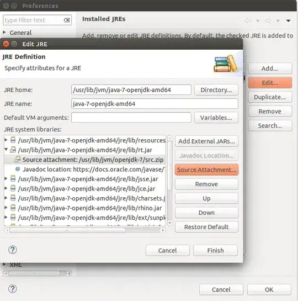298x301 pixels.
Task: Go forward in Preferences page history
Action: click(268, 20)
